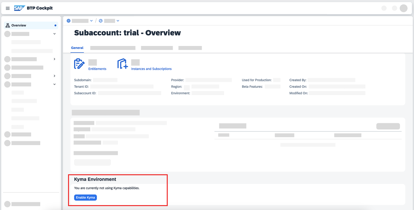
Task: Click the Entitlements clipboard icon
Action: coord(79,64)
